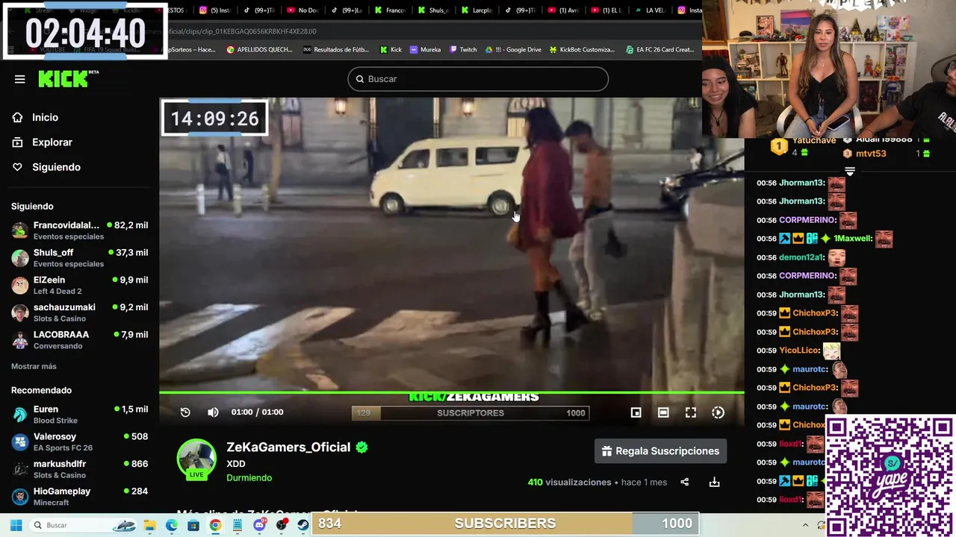This screenshot has height=537, width=956.
Task: Open APELLIDOS QUECH bookmark
Action: pos(259,50)
